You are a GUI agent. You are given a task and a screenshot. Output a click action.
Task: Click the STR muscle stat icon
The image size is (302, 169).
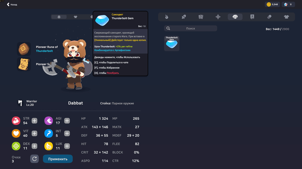(16, 121)
